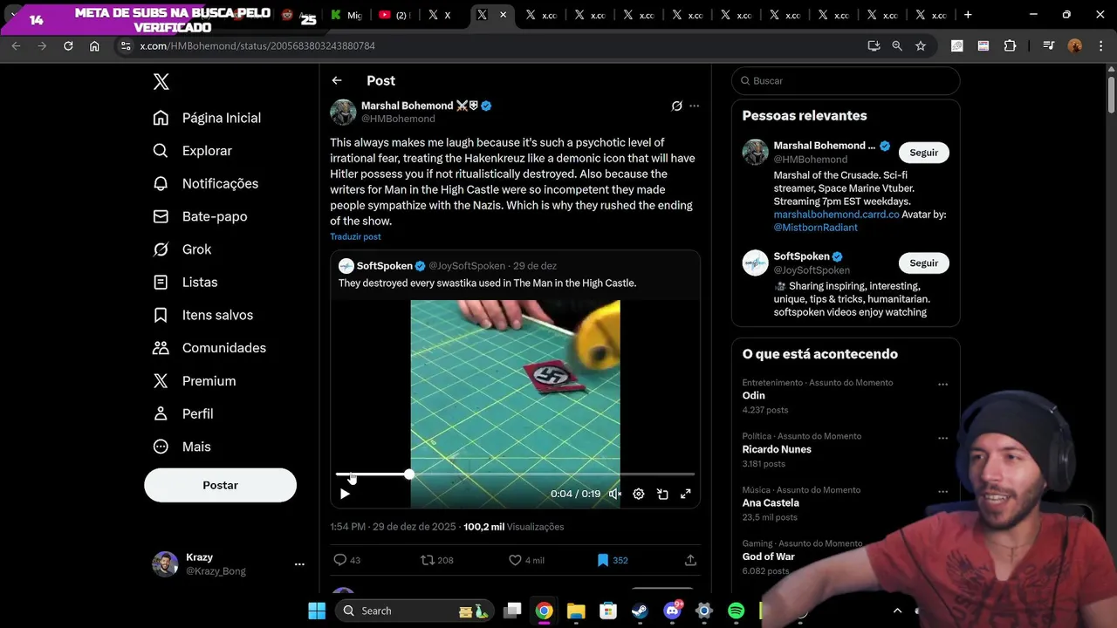This screenshot has height=628, width=1117.
Task: Open the Odin trending topic
Action: coord(754,396)
